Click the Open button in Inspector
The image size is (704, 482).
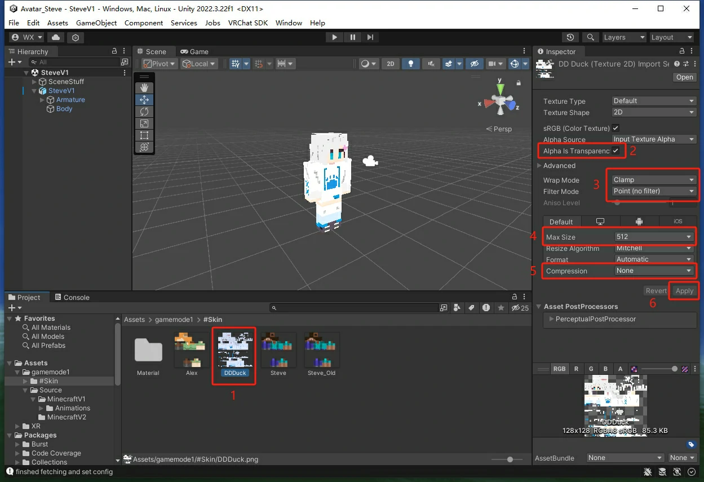(685, 77)
